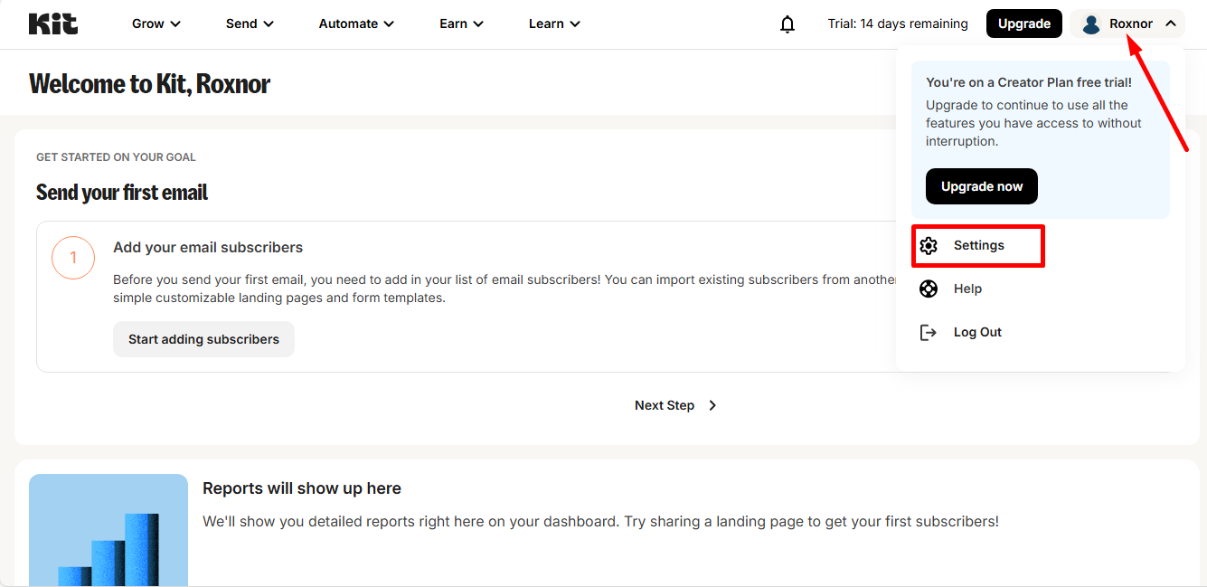
Task: Expand the Grow menu
Action: click(x=156, y=24)
